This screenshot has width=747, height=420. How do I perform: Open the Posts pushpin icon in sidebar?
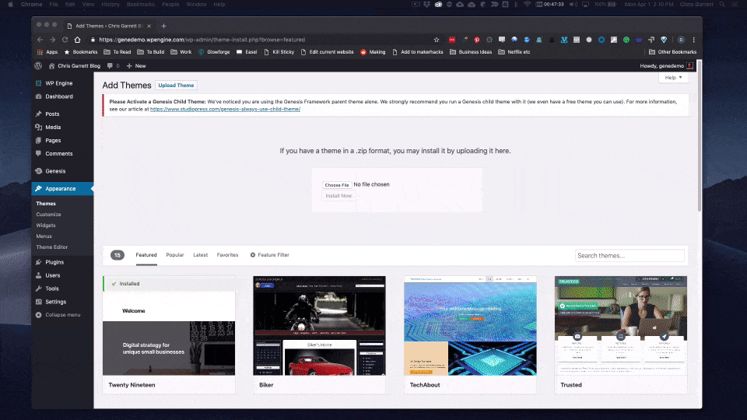point(38,114)
